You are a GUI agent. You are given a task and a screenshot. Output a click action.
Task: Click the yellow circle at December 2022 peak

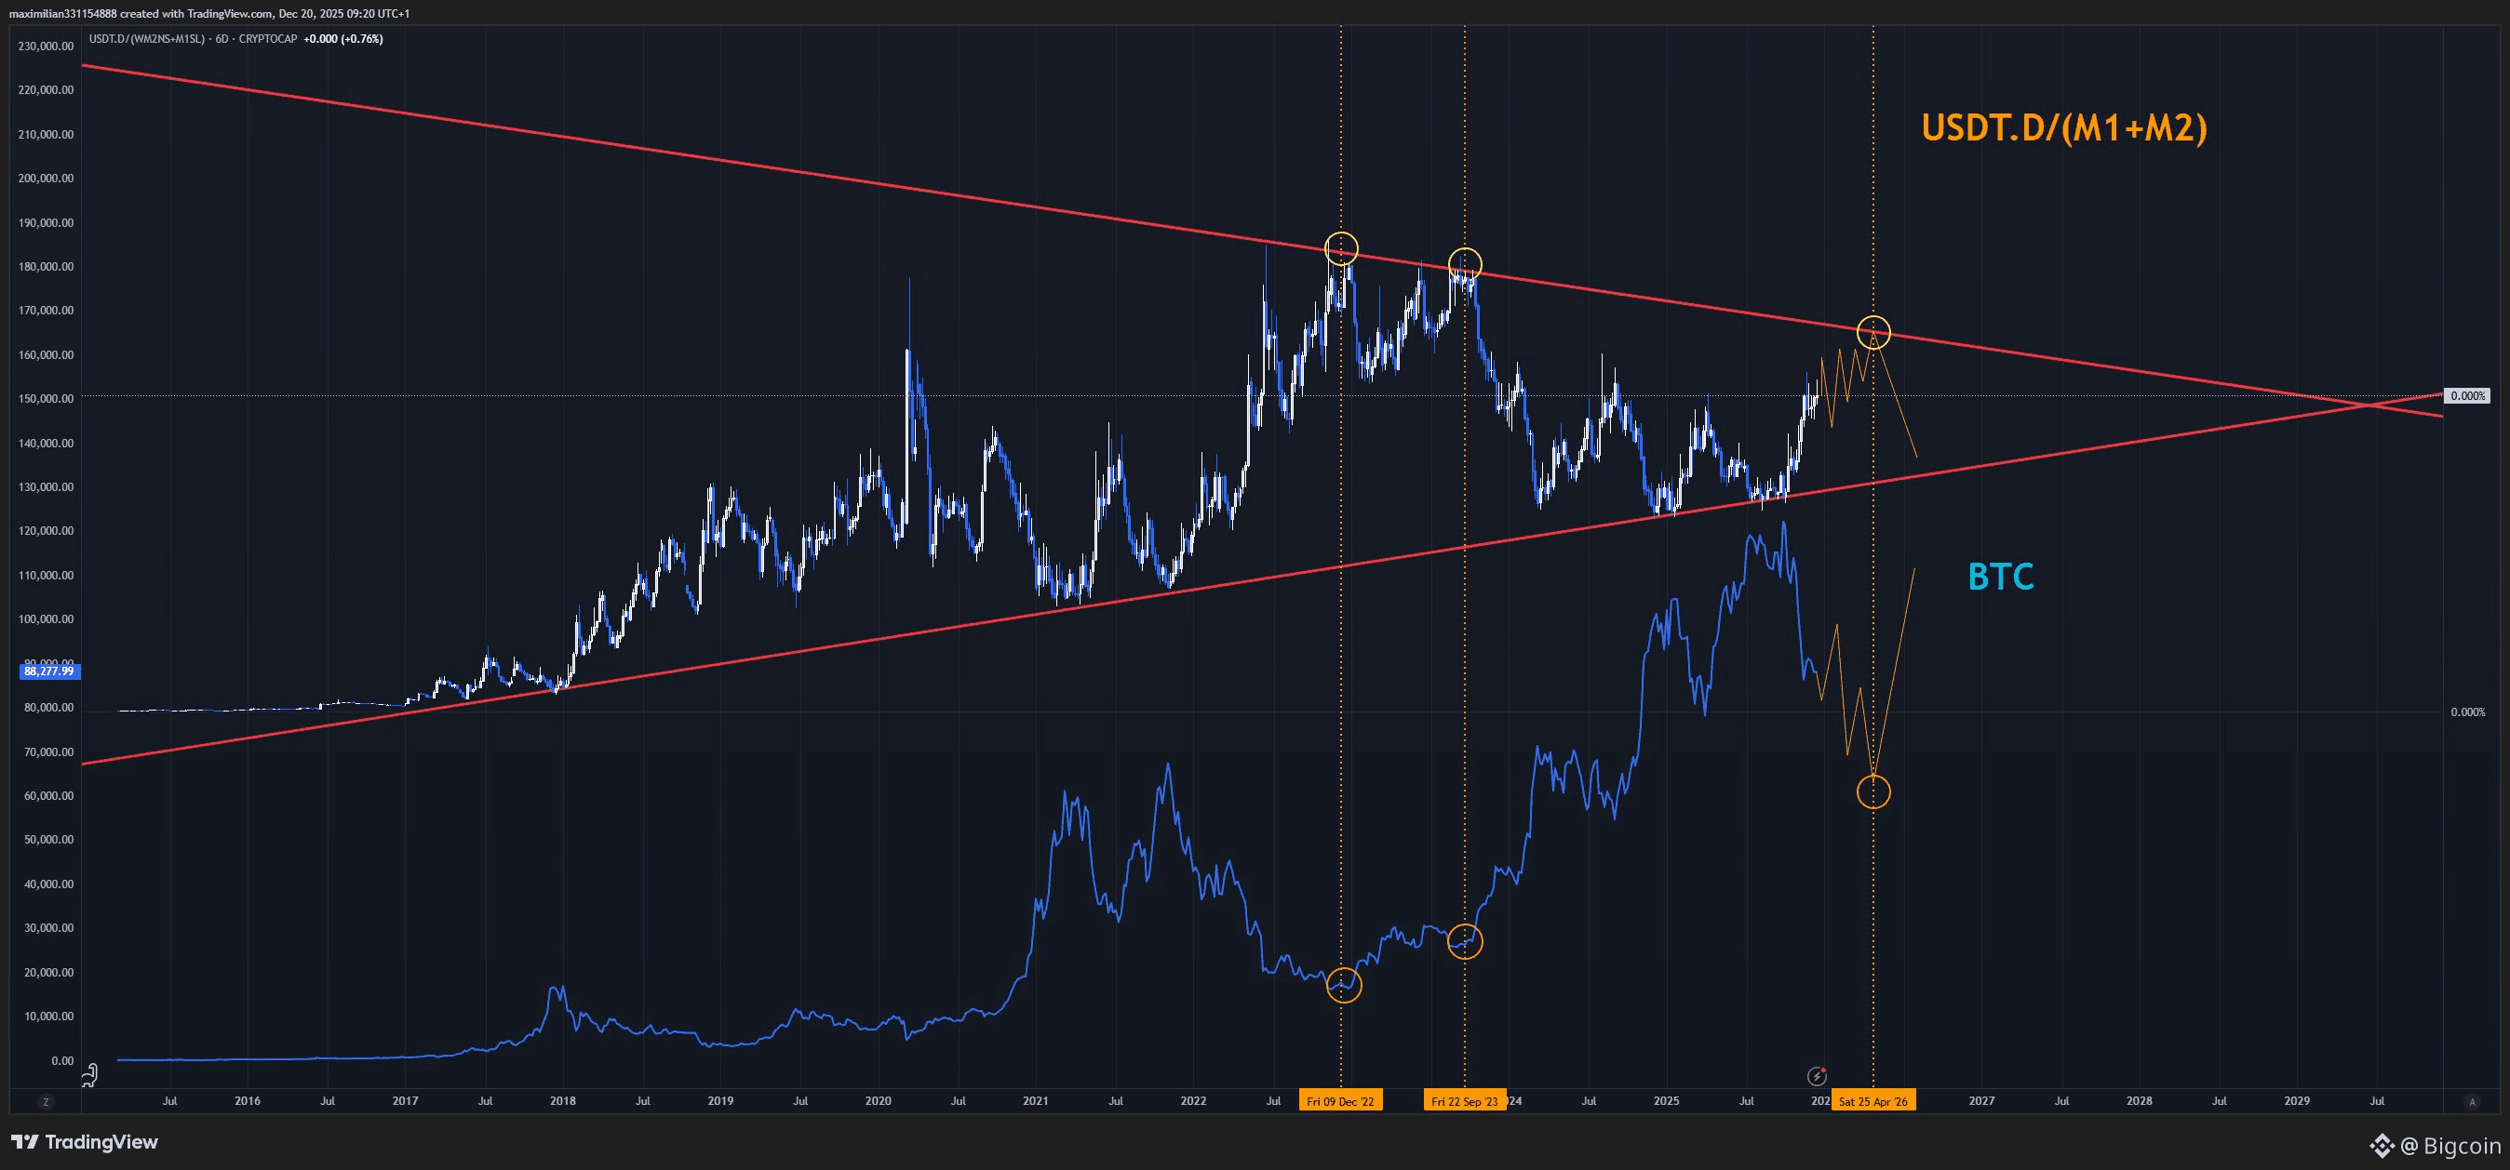coord(1342,249)
